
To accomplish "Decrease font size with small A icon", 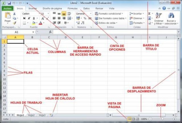I will point(47,18).
